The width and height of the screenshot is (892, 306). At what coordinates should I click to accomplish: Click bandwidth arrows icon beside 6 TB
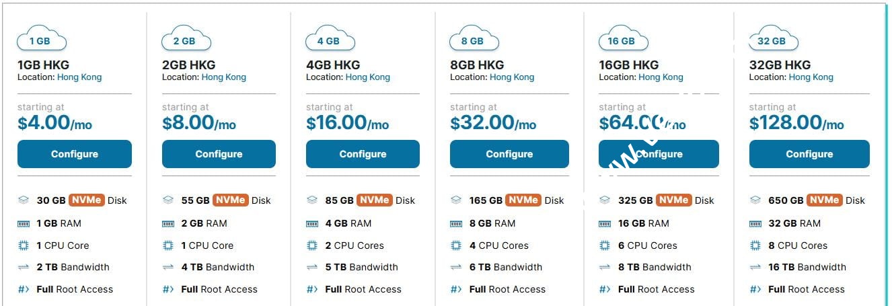coord(456,267)
